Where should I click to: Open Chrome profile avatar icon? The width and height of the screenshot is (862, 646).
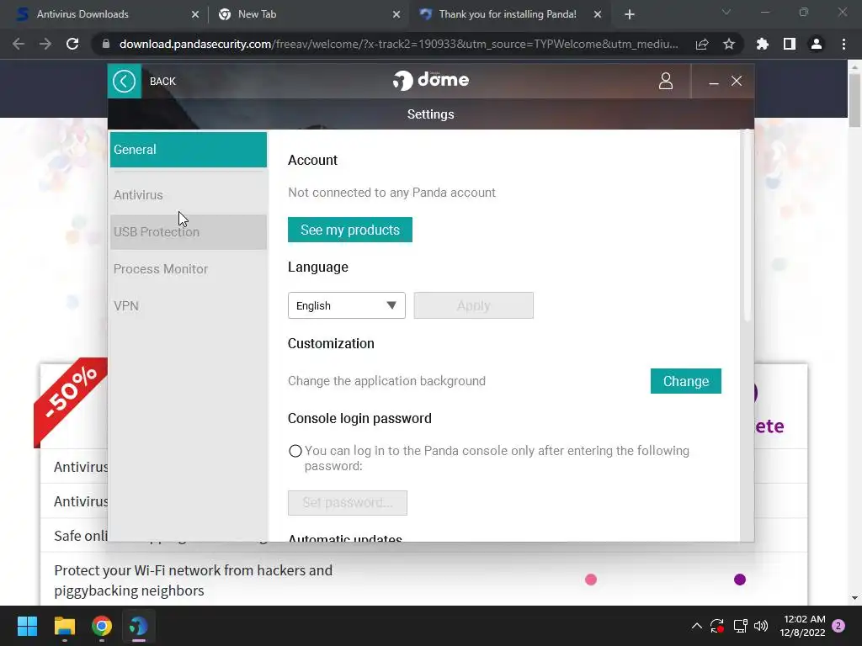click(817, 44)
